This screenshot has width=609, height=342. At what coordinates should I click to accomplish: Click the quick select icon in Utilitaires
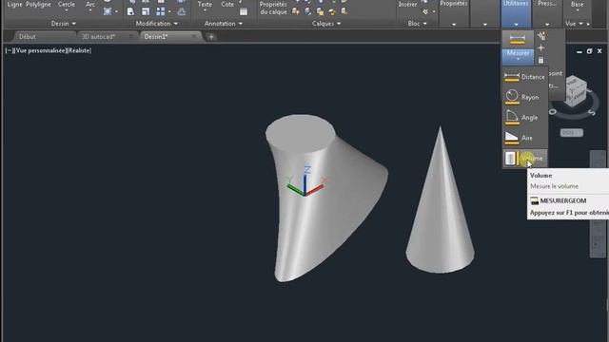click(541, 36)
